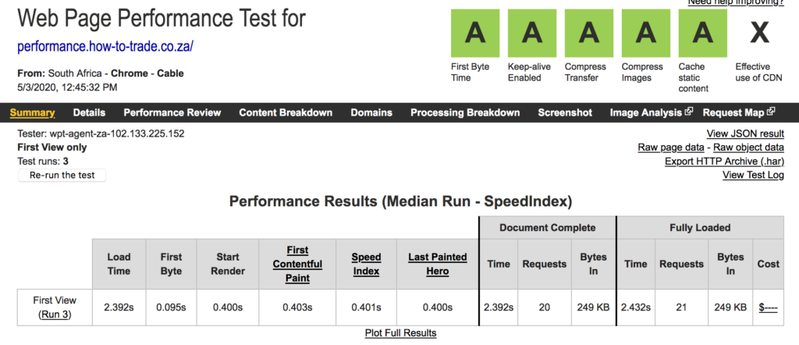
Task: Click the Compress Images grade A box
Action: [x=646, y=33]
